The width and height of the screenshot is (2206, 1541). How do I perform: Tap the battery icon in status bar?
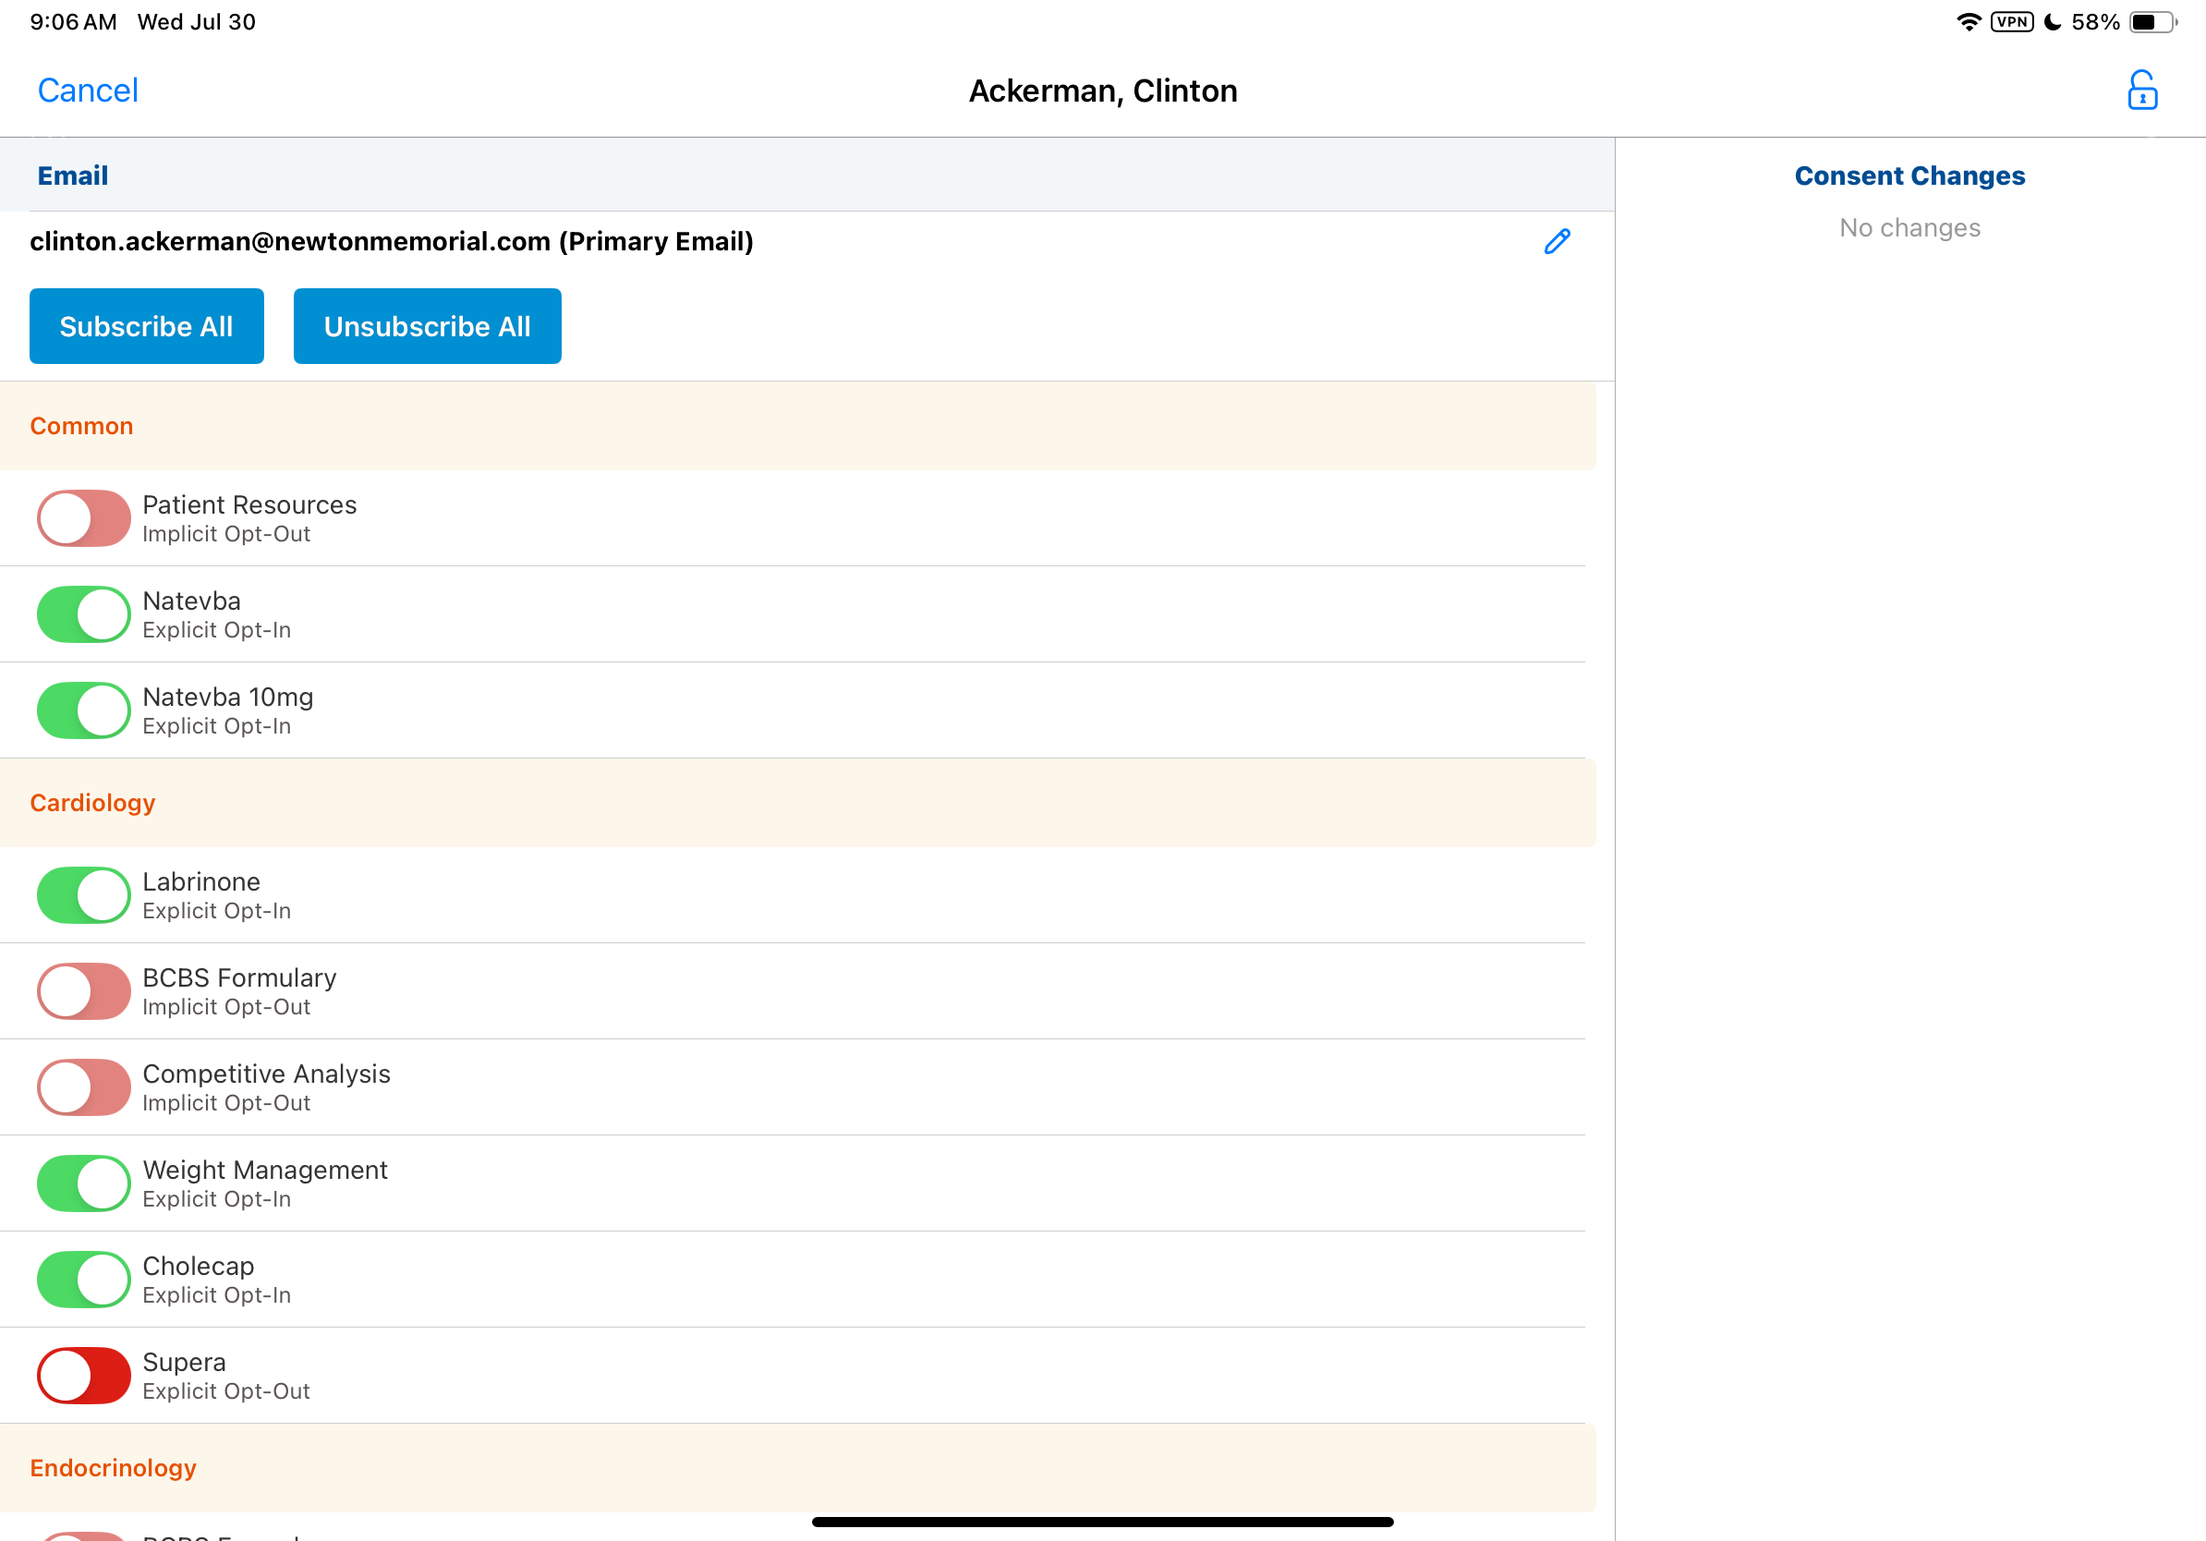pyautogui.click(x=2152, y=22)
